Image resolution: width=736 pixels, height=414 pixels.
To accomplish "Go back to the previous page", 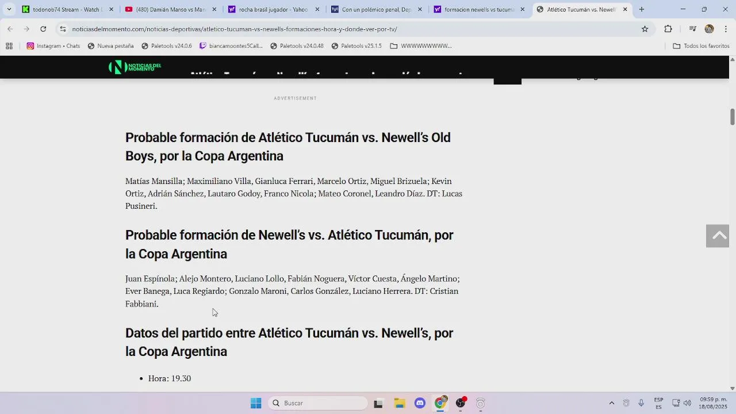I will click(x=10, y=29).
